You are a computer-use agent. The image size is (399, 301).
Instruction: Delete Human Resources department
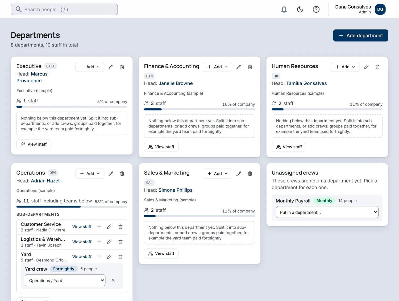click(377, 67)
